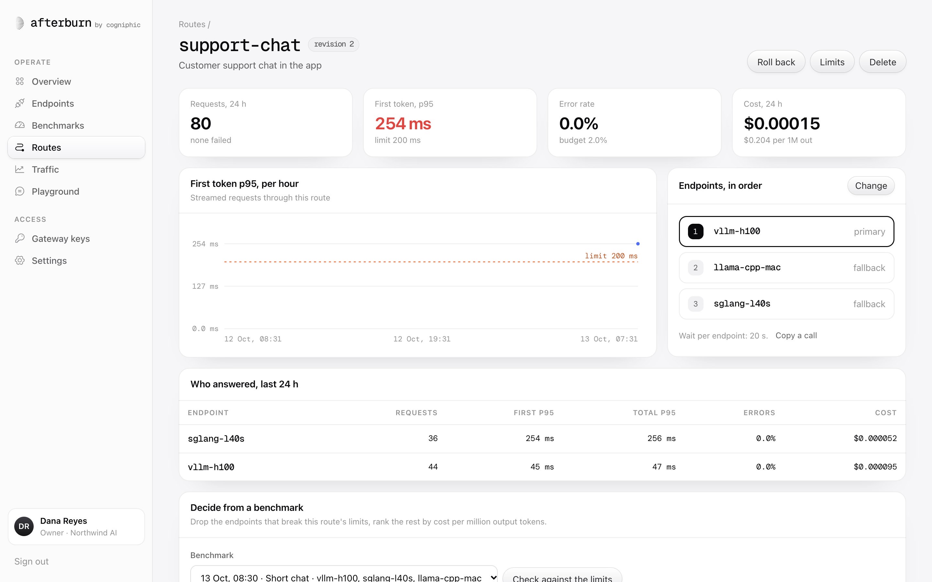Open the Overview page

(76, 81)
